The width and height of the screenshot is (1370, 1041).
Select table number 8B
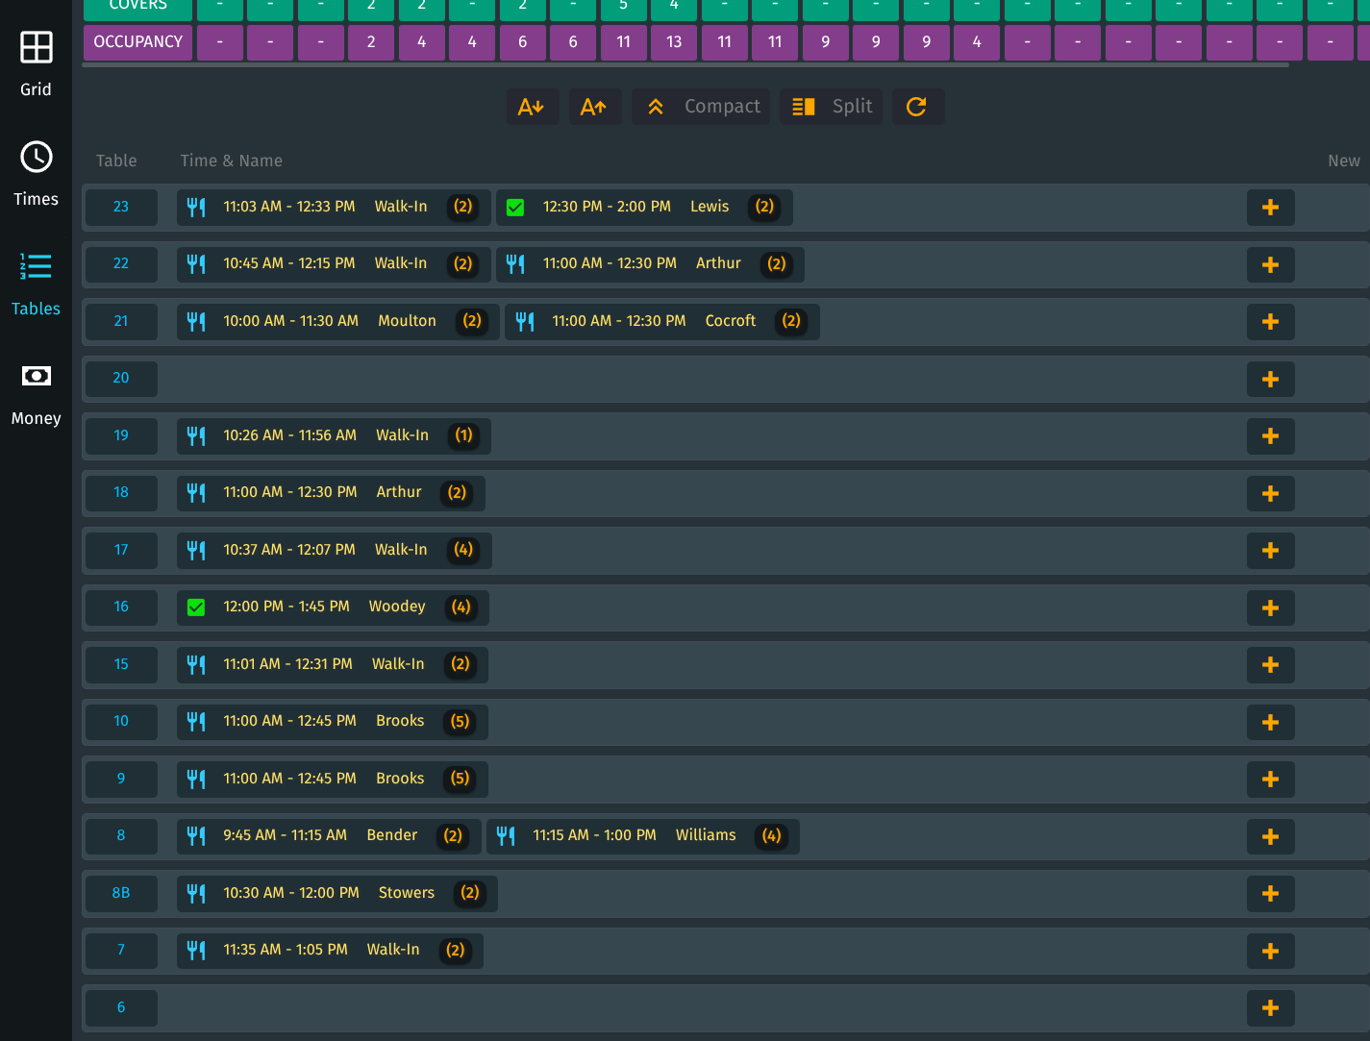click(121, 893)
